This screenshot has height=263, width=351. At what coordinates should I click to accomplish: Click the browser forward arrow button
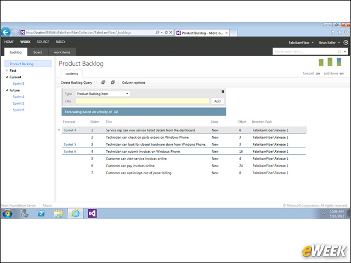[15, 32]
